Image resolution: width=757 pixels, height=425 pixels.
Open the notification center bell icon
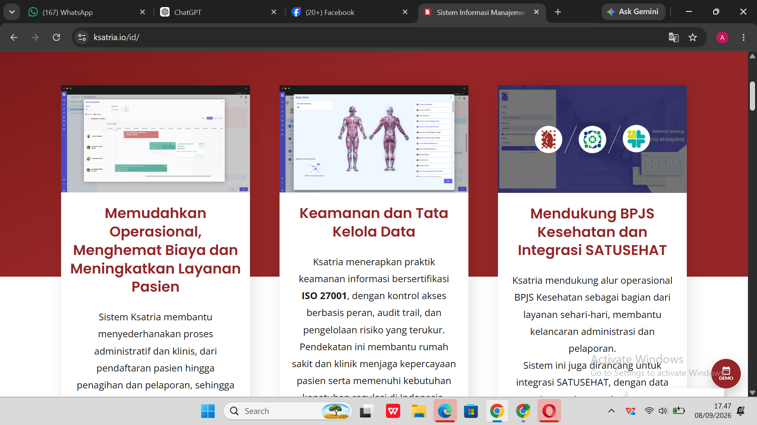(x=741, y=411)
